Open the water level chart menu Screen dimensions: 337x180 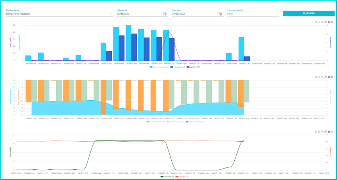click(332, 77)
